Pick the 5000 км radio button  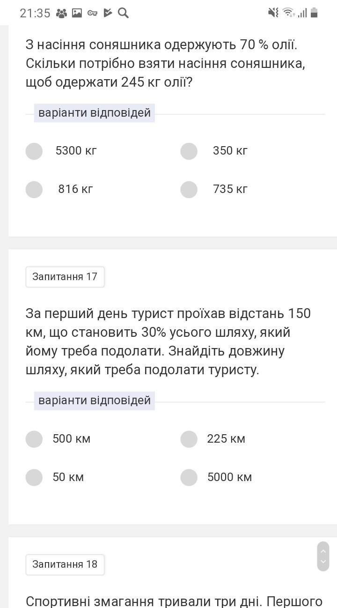[x=189, y=477]
